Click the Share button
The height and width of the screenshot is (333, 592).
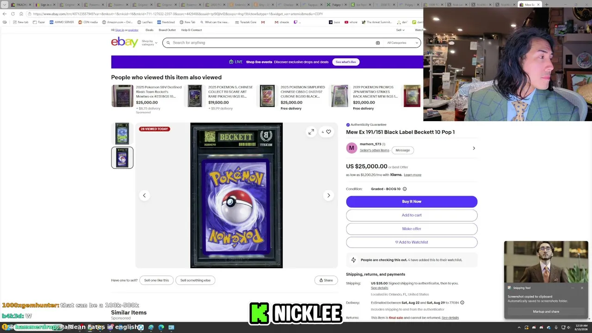coord(326,280)
